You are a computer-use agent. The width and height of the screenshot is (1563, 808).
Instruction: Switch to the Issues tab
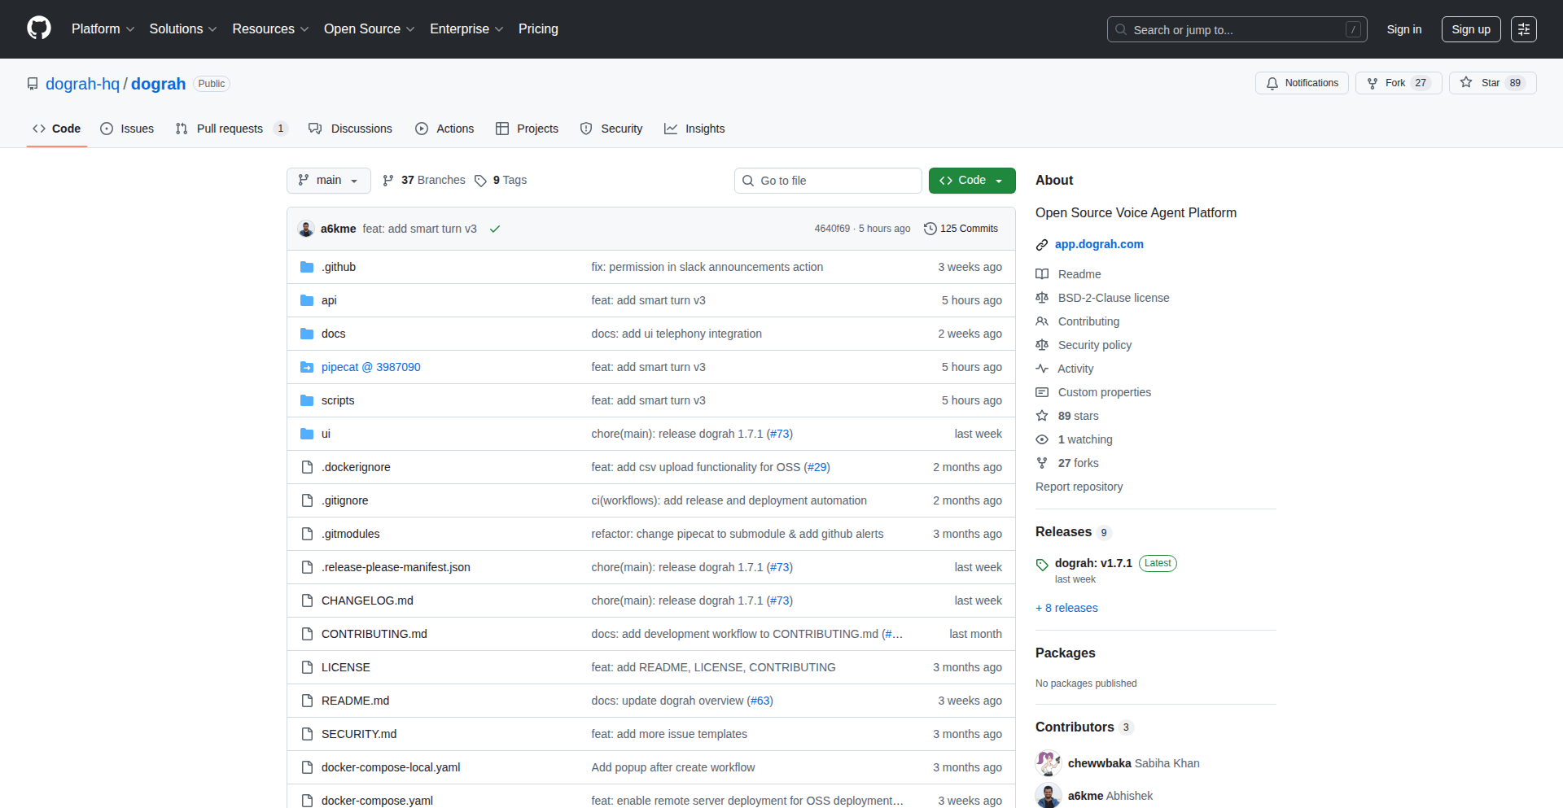pyautogui.click(x=127, y=129)
